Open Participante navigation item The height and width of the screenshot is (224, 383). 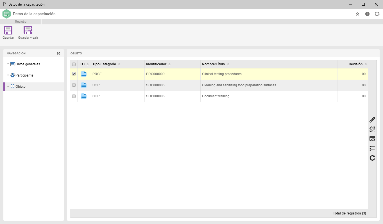(x=33, y=75)
